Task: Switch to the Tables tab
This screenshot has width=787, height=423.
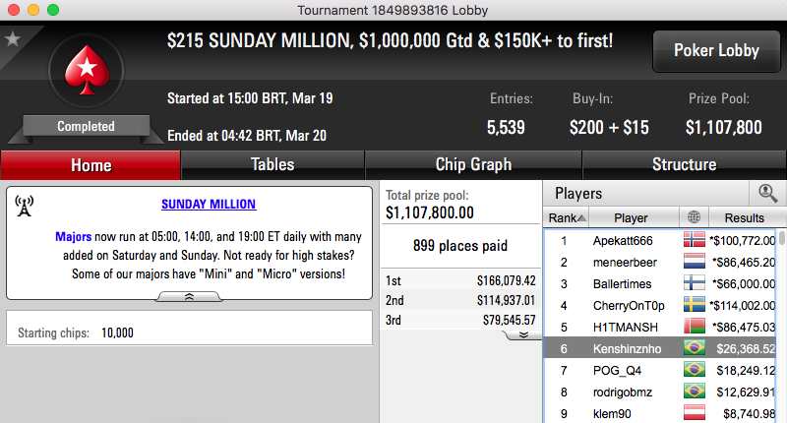Action: pyautogui.click(x=272, y=164)
